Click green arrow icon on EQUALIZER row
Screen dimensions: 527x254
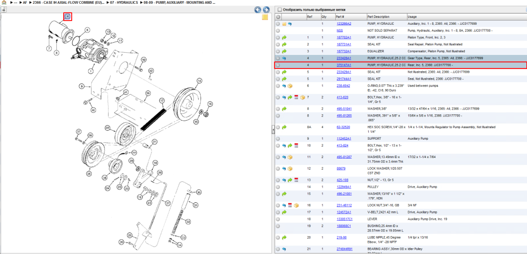(284, 52)
